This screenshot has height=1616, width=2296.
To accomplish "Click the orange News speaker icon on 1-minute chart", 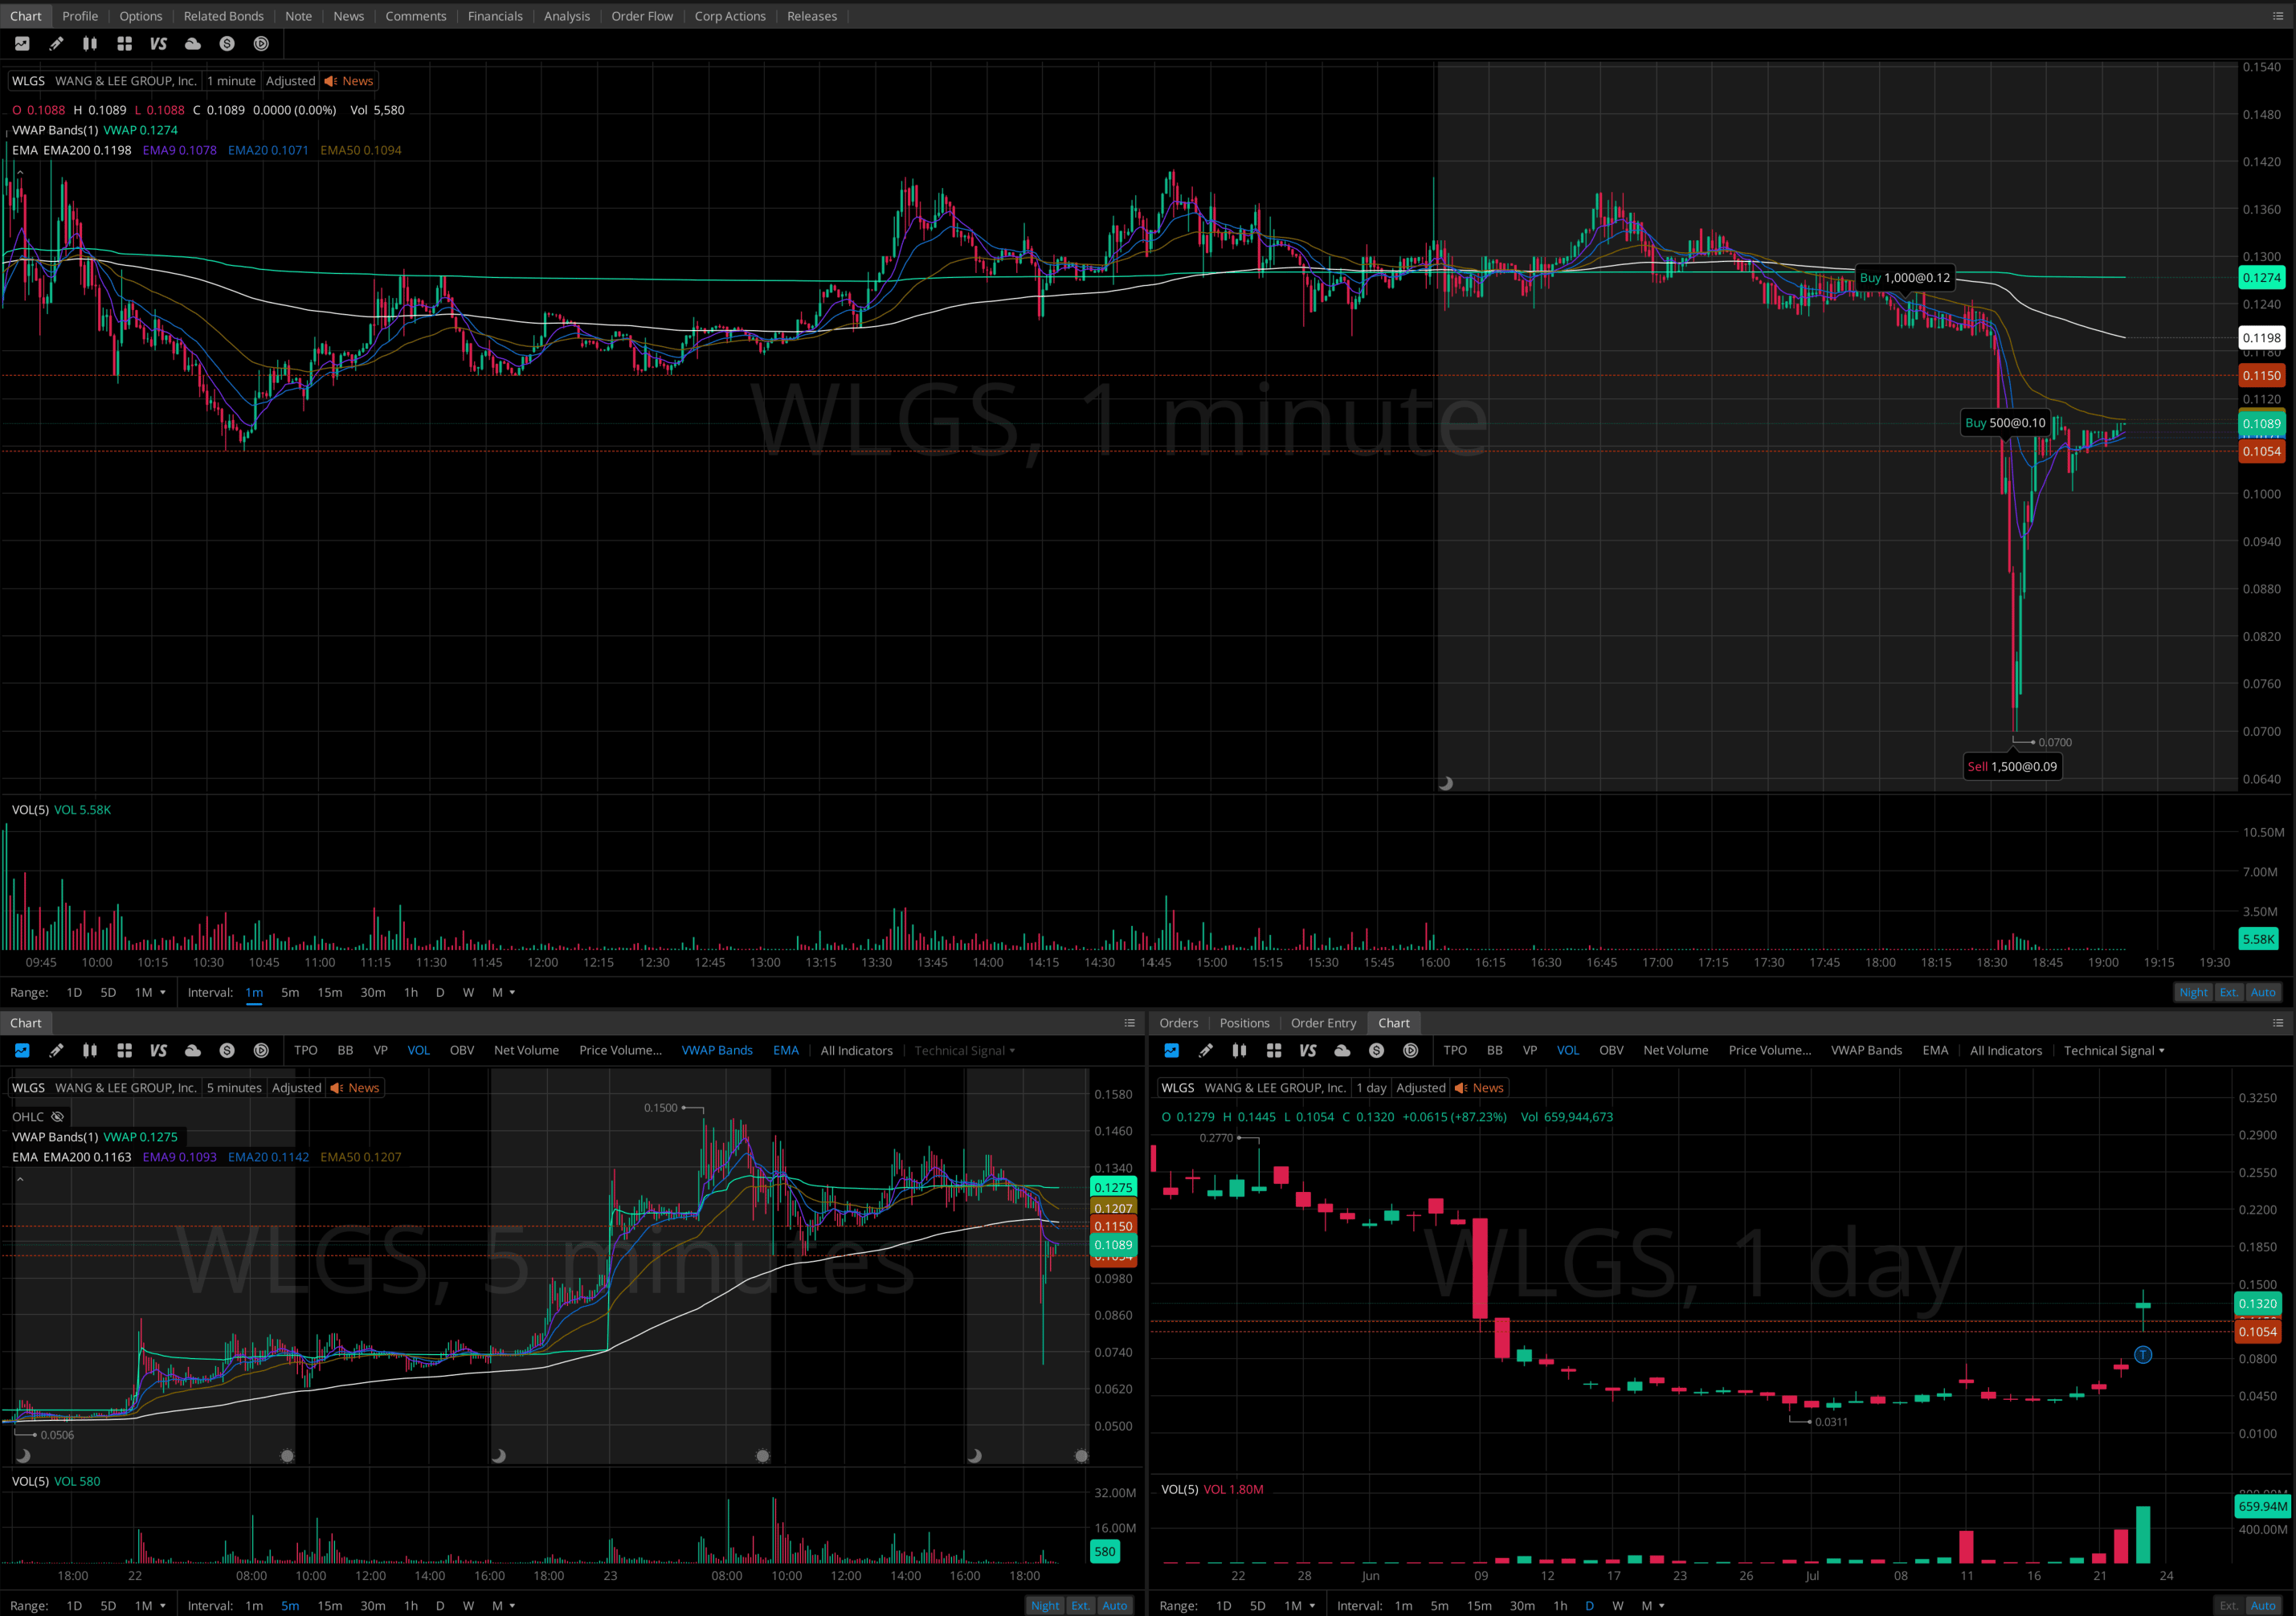I will point(331,81).
